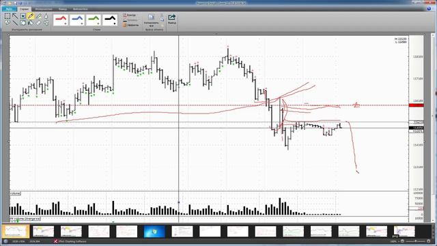Click the Копировать все button

[152, 20]
